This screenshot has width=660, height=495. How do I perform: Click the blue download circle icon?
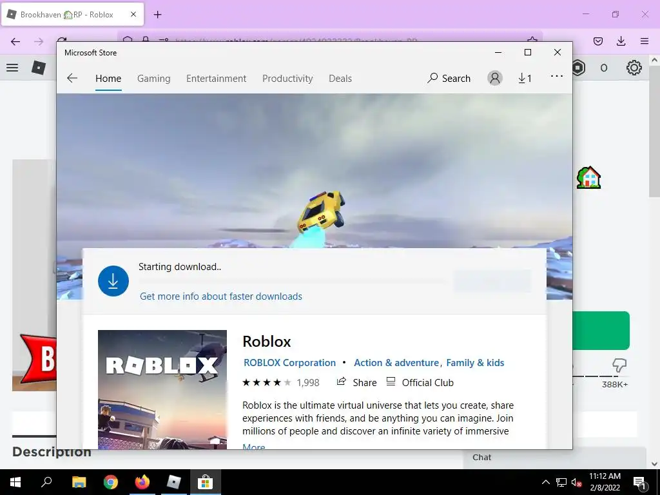click(x=113, y=281)
